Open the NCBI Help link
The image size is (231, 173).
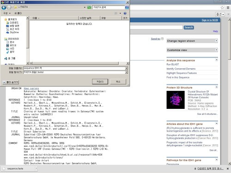(x=215, y=31)
